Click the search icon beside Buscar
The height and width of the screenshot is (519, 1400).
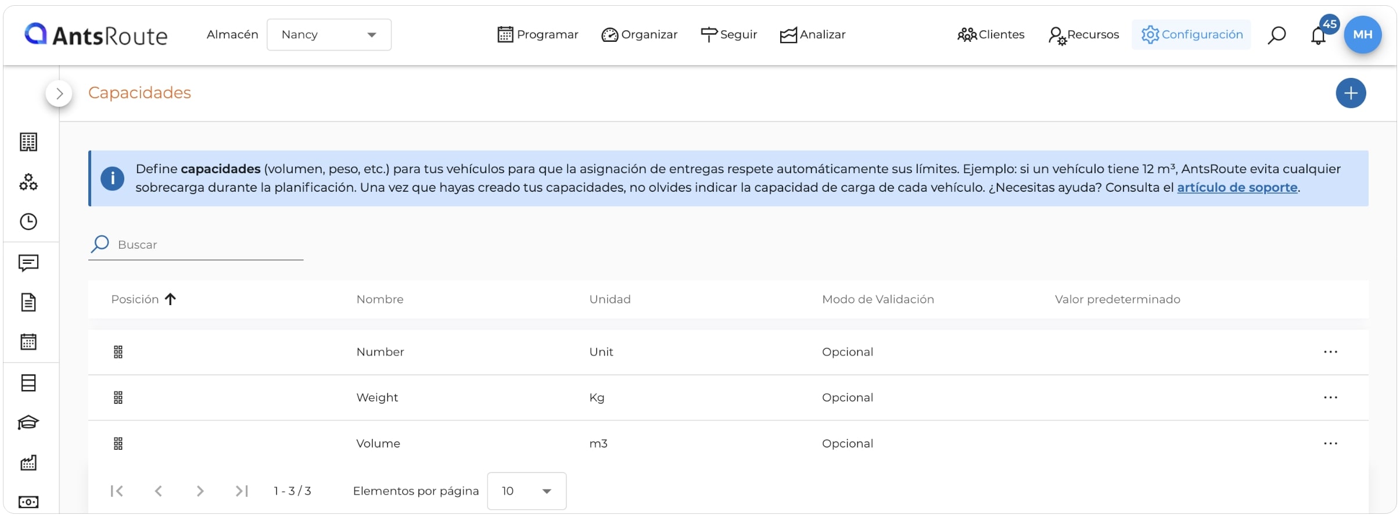coord(100,244)
